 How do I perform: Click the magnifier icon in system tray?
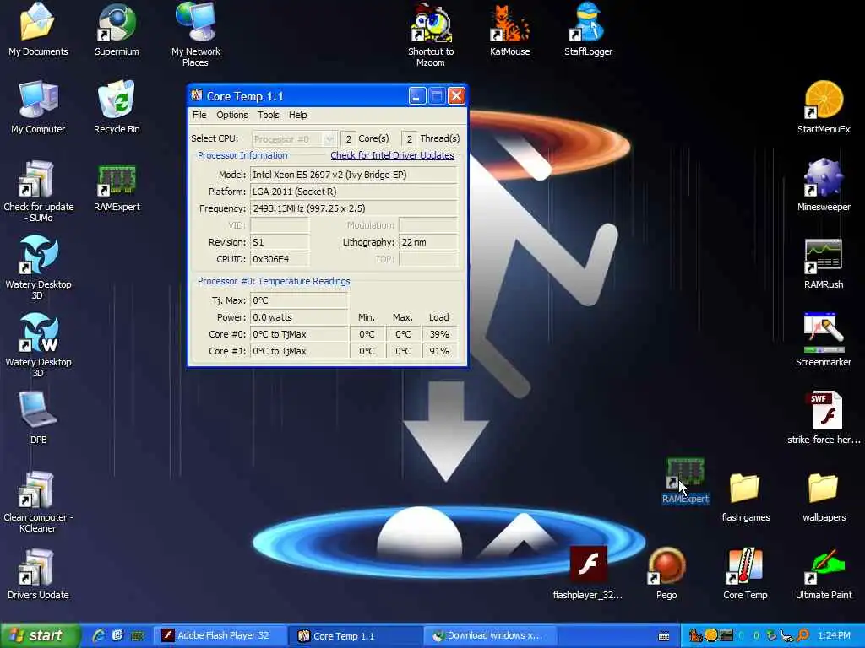[x=804, y=636]
